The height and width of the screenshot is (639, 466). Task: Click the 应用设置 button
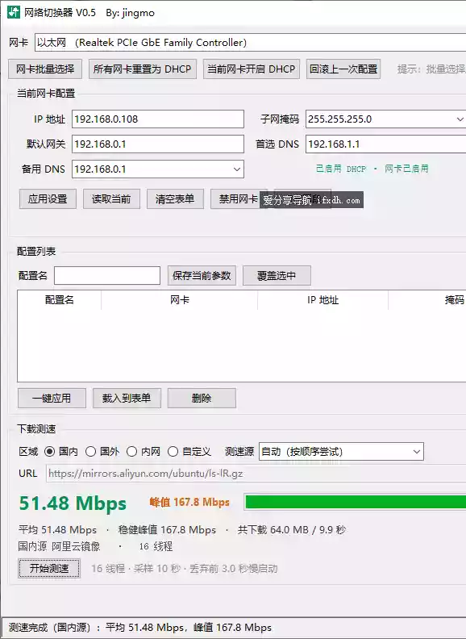pos(48,198)
